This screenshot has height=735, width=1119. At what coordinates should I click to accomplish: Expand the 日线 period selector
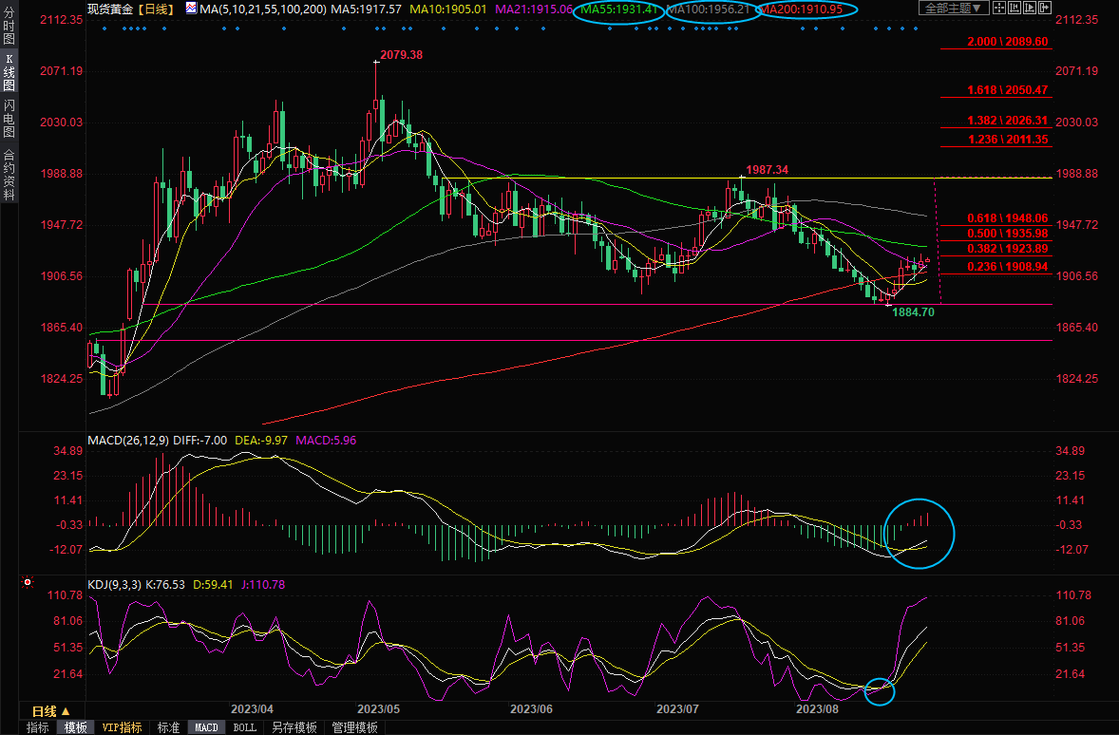point(51,711)
